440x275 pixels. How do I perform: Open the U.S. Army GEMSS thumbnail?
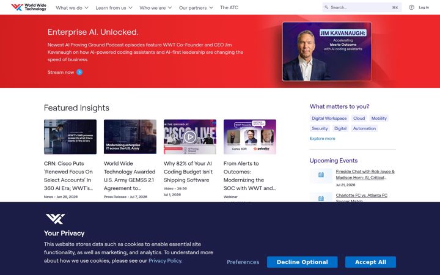[130, 137]
